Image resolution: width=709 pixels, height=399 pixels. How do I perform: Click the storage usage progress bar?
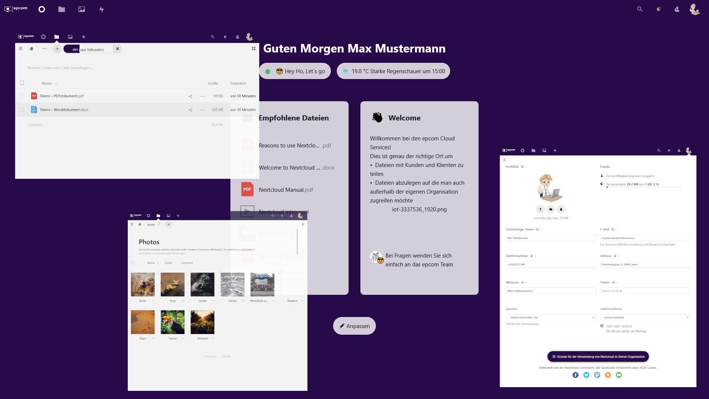644,187
